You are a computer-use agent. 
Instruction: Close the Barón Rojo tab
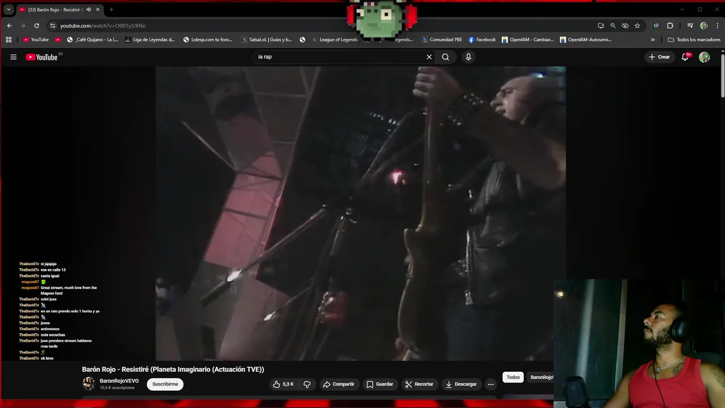click(x=98, y=10)
